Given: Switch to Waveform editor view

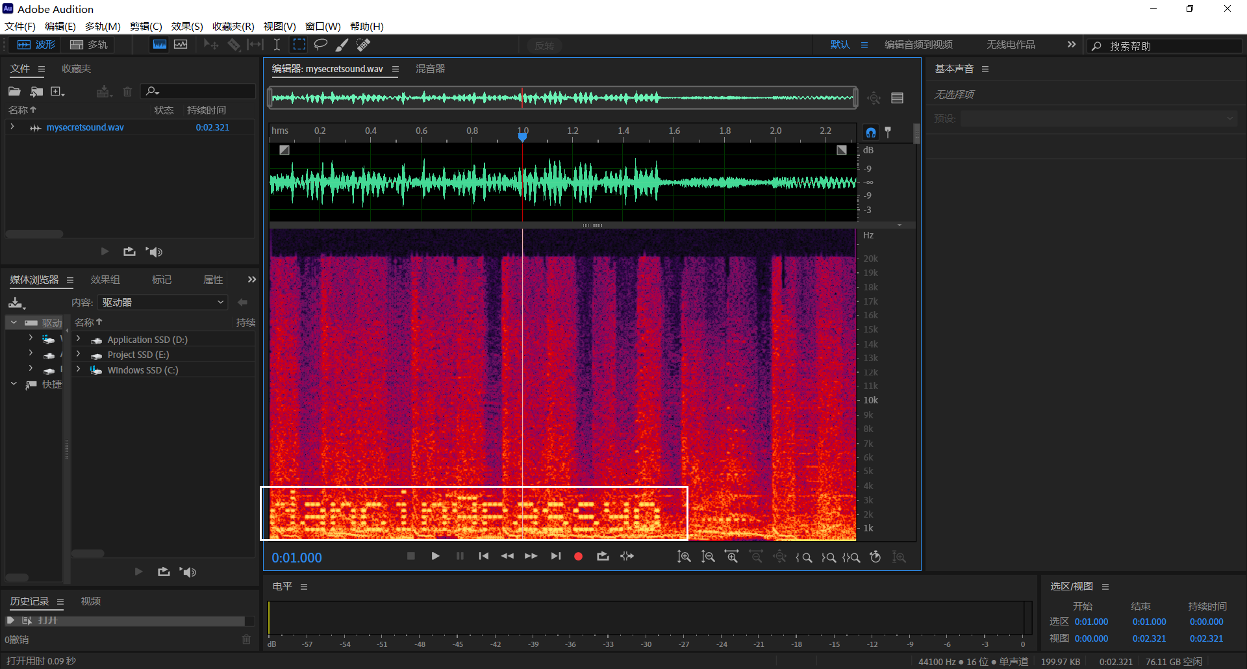Looking at the screenshot, I should [36, 45].
